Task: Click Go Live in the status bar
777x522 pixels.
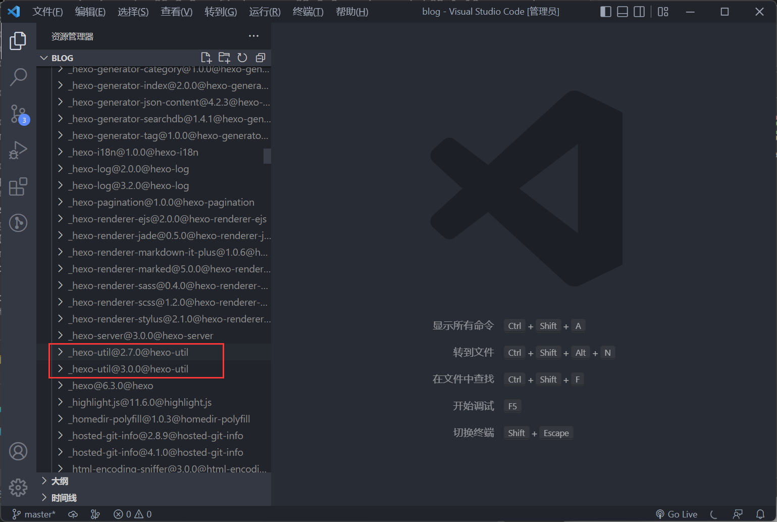Action: click(677, 514)
